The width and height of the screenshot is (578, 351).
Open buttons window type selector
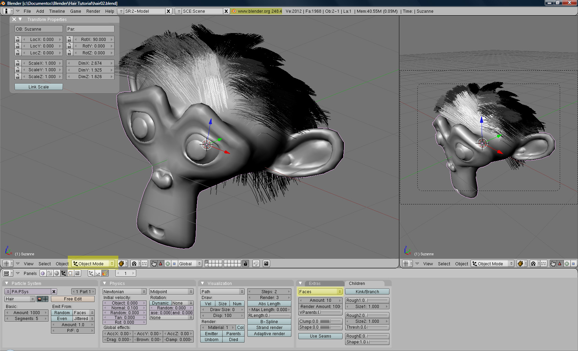8,273
